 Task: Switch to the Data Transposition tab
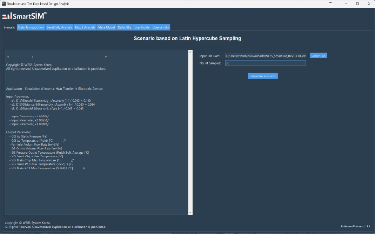(x=31, y=27)
